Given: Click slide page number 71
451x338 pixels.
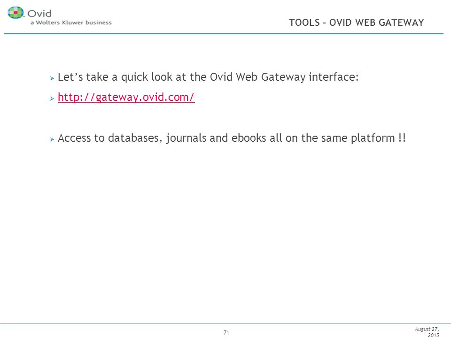Looking at the screenshot, I should [226, 332].
